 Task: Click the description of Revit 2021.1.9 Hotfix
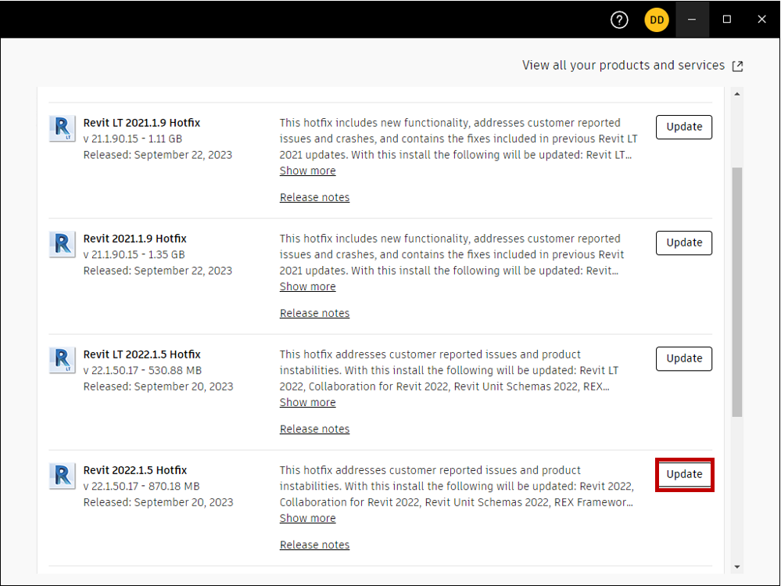coord(452,254)
